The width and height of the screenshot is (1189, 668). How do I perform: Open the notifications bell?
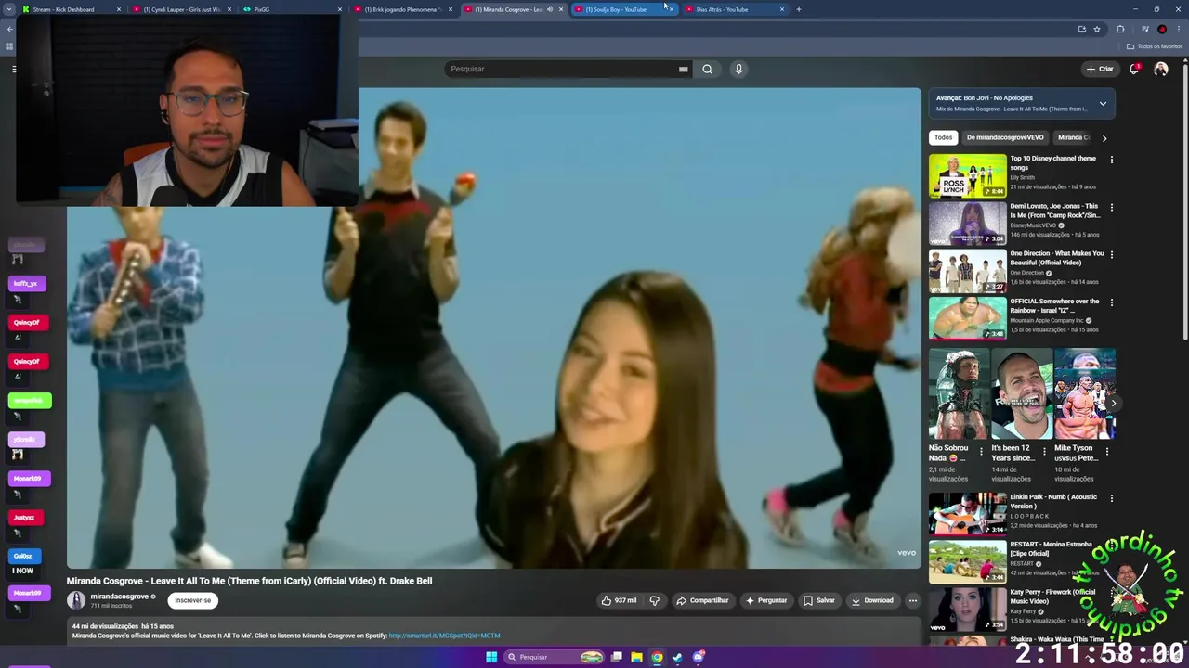click(1134, 69)
